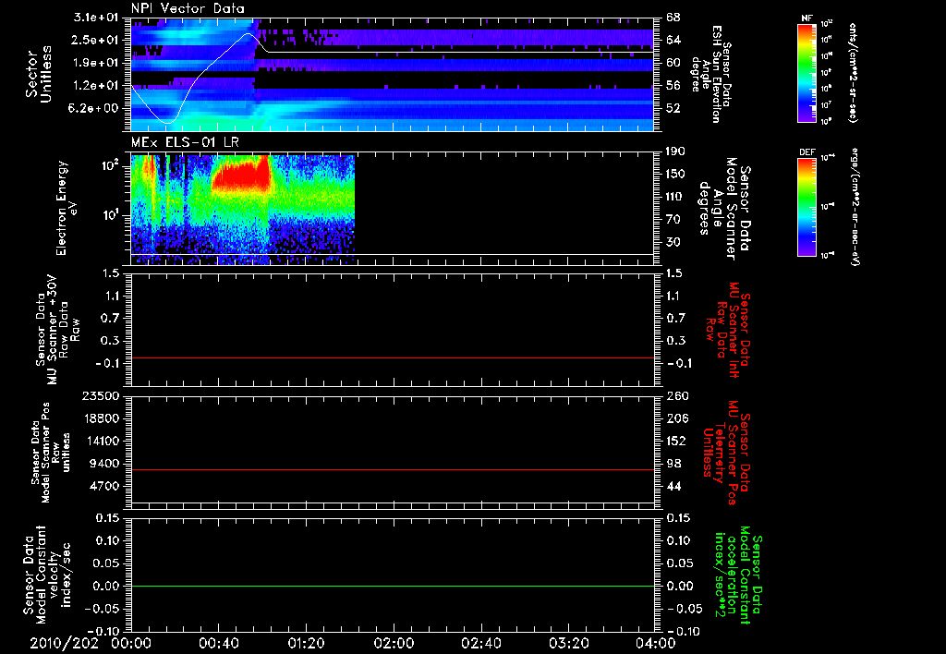
Task: Click the DEF energy flux color bar
Action: tap(807, 207)
